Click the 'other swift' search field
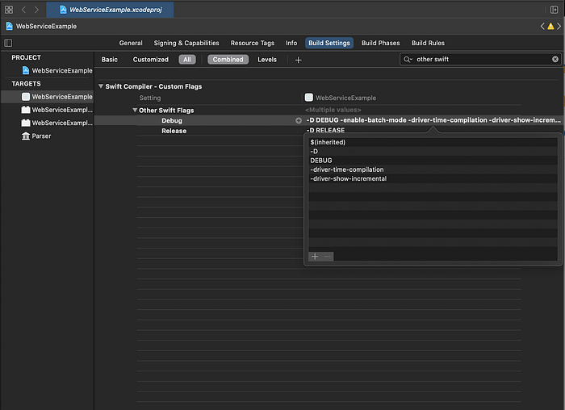Screen dimensions: 565x410 pos(483,60)
